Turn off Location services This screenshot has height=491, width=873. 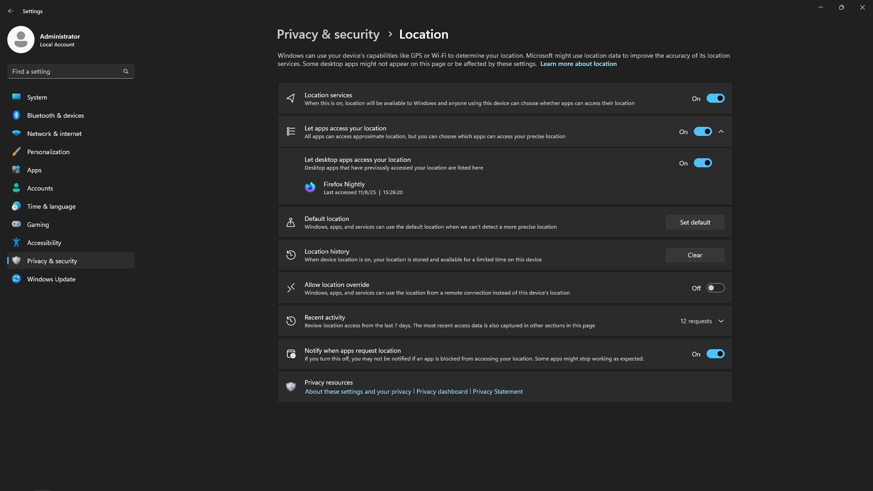(715, 98)
